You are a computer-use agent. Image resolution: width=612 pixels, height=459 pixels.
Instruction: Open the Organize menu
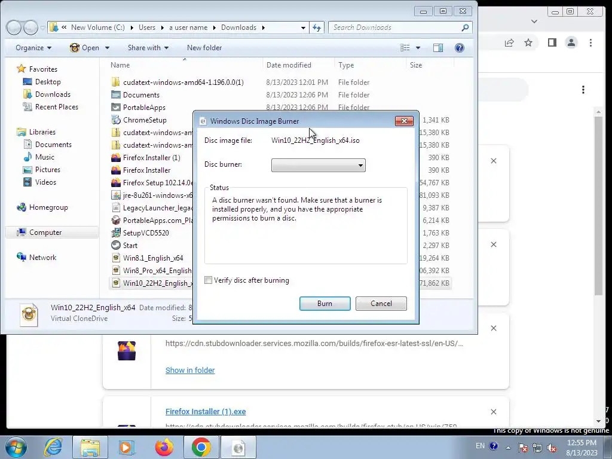coord(33,48)
